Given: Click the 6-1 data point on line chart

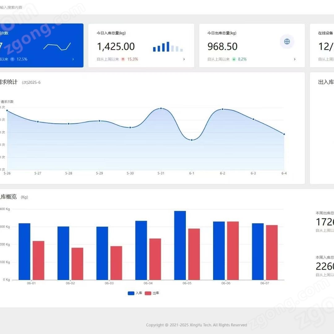Looking at the screenshot, I should tap(192, 140).
